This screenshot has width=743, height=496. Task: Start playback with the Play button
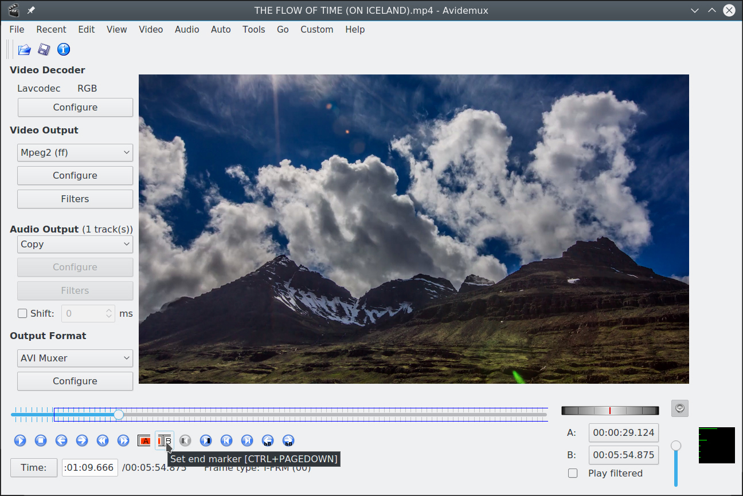(20, 440)
